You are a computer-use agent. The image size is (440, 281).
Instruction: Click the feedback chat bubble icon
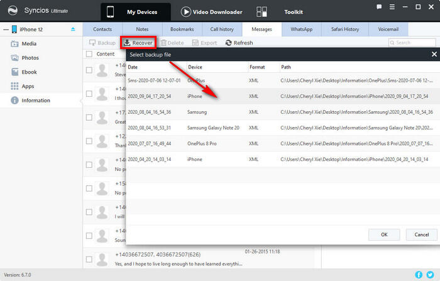tap(379, 7)
